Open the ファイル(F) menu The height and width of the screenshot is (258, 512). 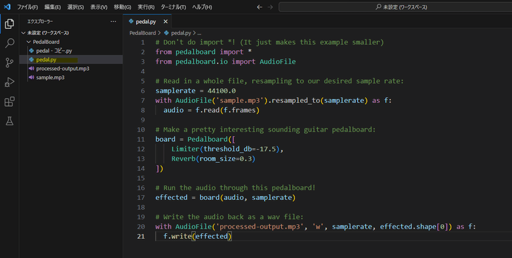[x=28, y=7]
